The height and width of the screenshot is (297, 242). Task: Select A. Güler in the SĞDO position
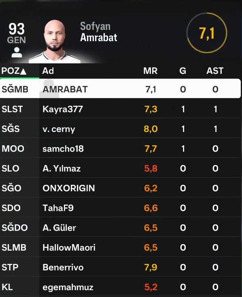[121, 228]
